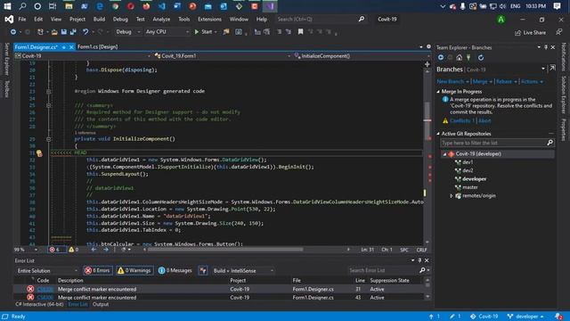Open the Build + IntelliSense dropdown
570x321 pixels.
[243, 270]
